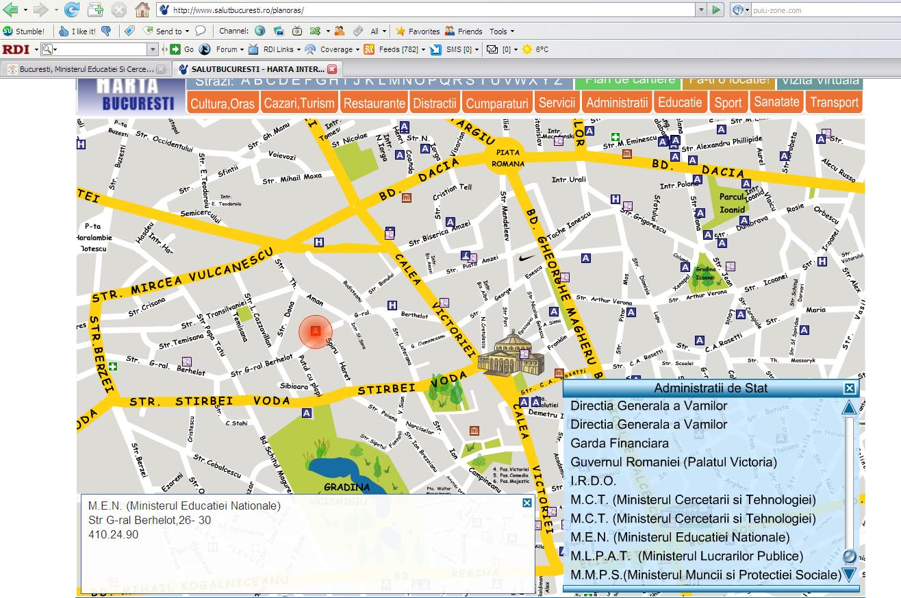Image resolution: width=901 pixels, height=598 pixels.
Task: Click the tag icon in StumbleUpon bar
Action: click(x=129, y=31)
